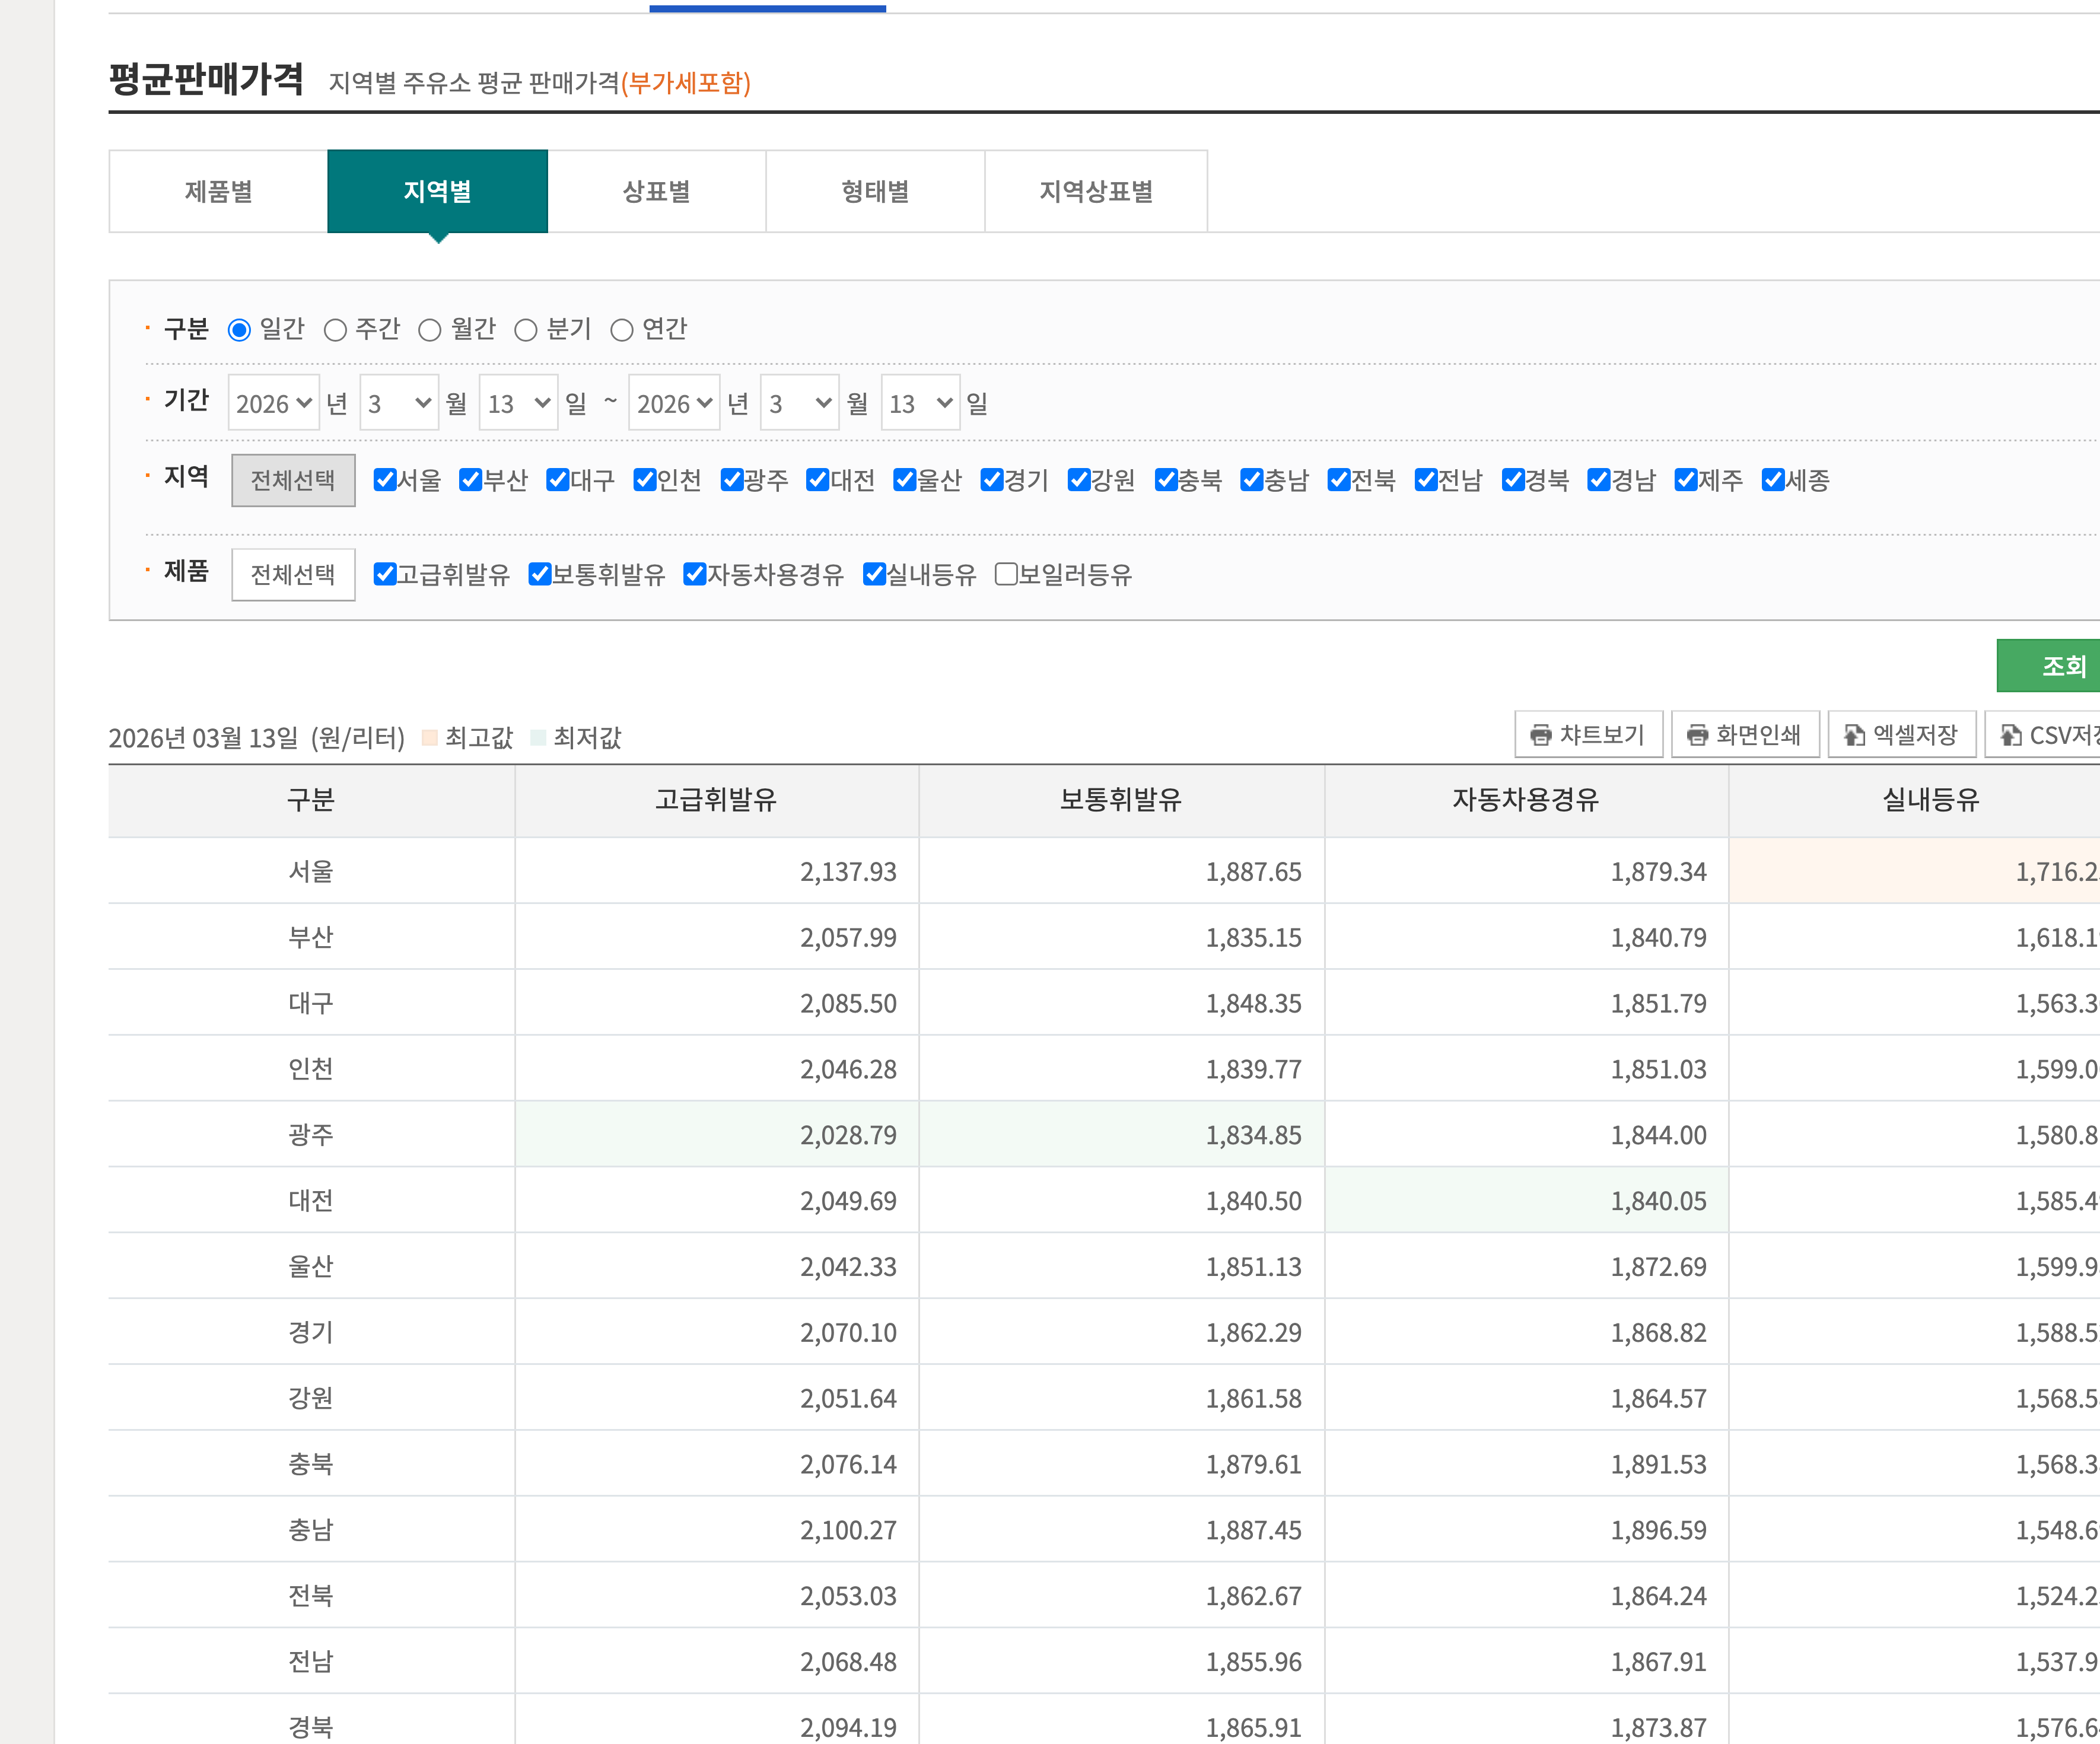
Task: Enable the 보일러등유 product checkbox
Action: coord(1007,574)
